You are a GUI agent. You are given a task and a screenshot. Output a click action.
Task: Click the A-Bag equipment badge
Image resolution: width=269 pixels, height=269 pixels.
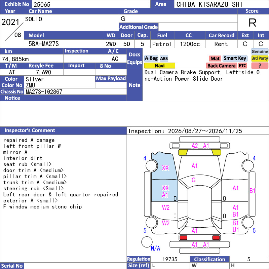(151, 58)
